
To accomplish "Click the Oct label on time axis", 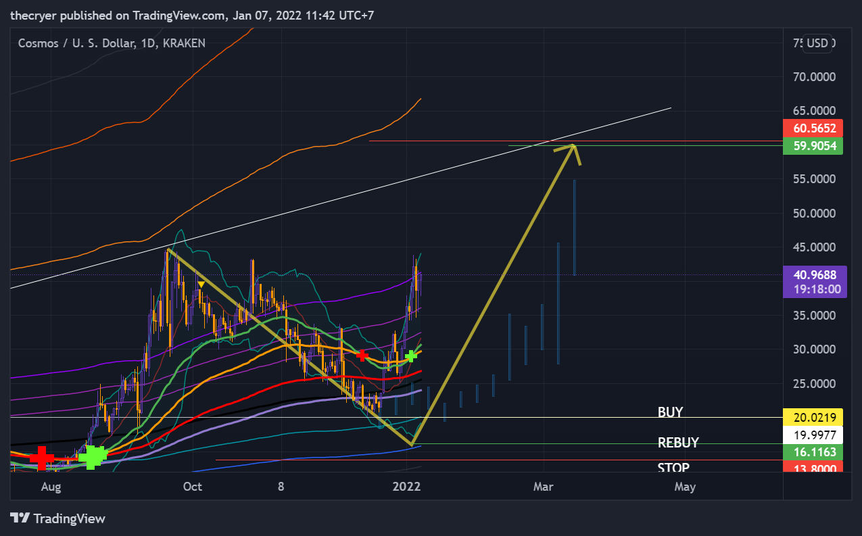I will point(193,487).
